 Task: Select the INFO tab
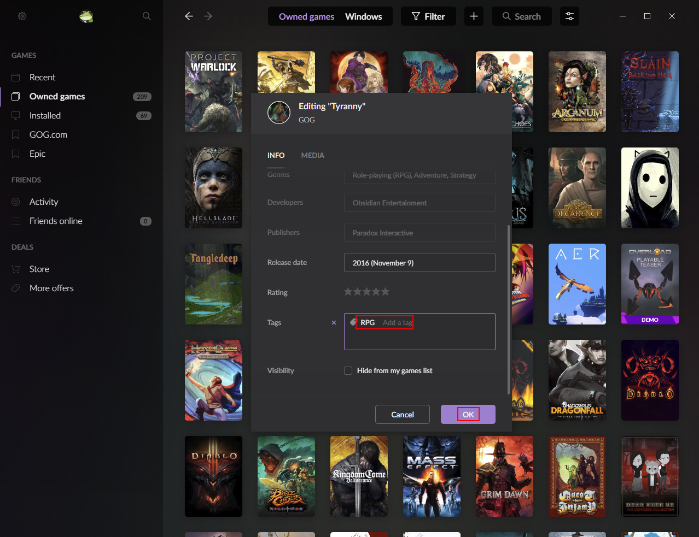[x=276, y=155]
